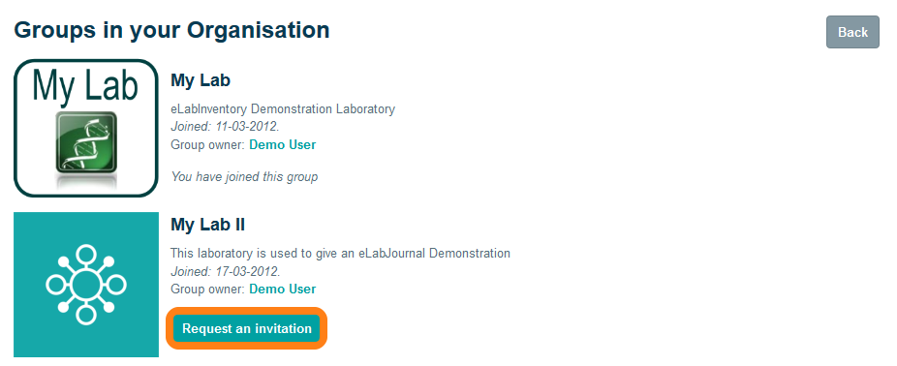Open the My Lab group heading
Viewport: 897px width, 366px height.
(x=201, y=80)
